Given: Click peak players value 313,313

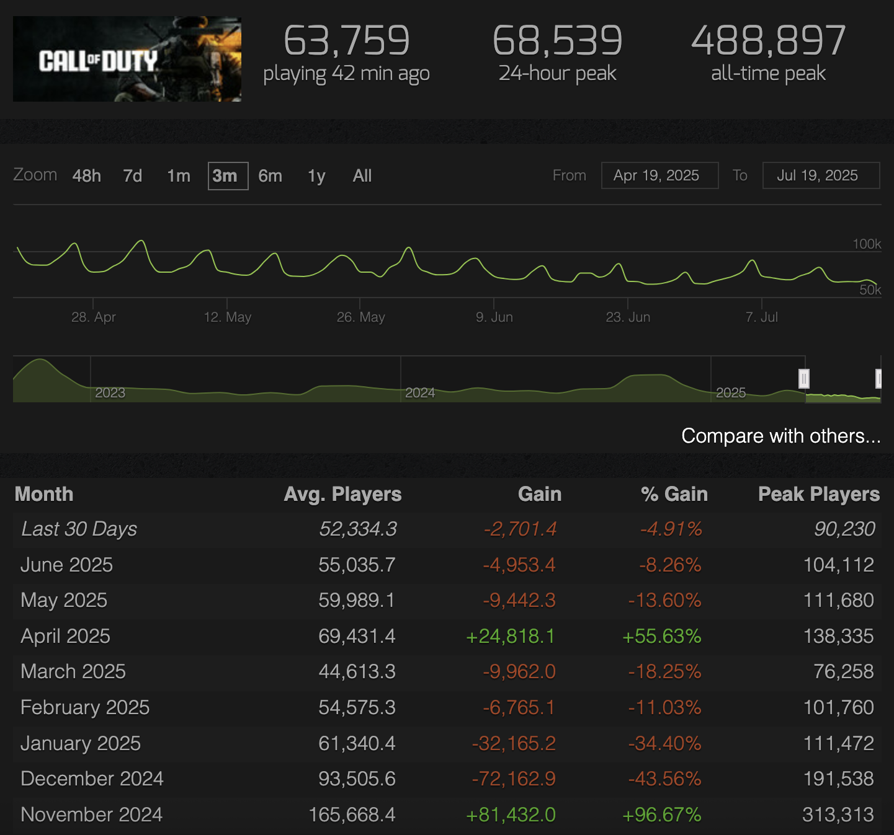Looking at the screenshot, I should point(838,815).
